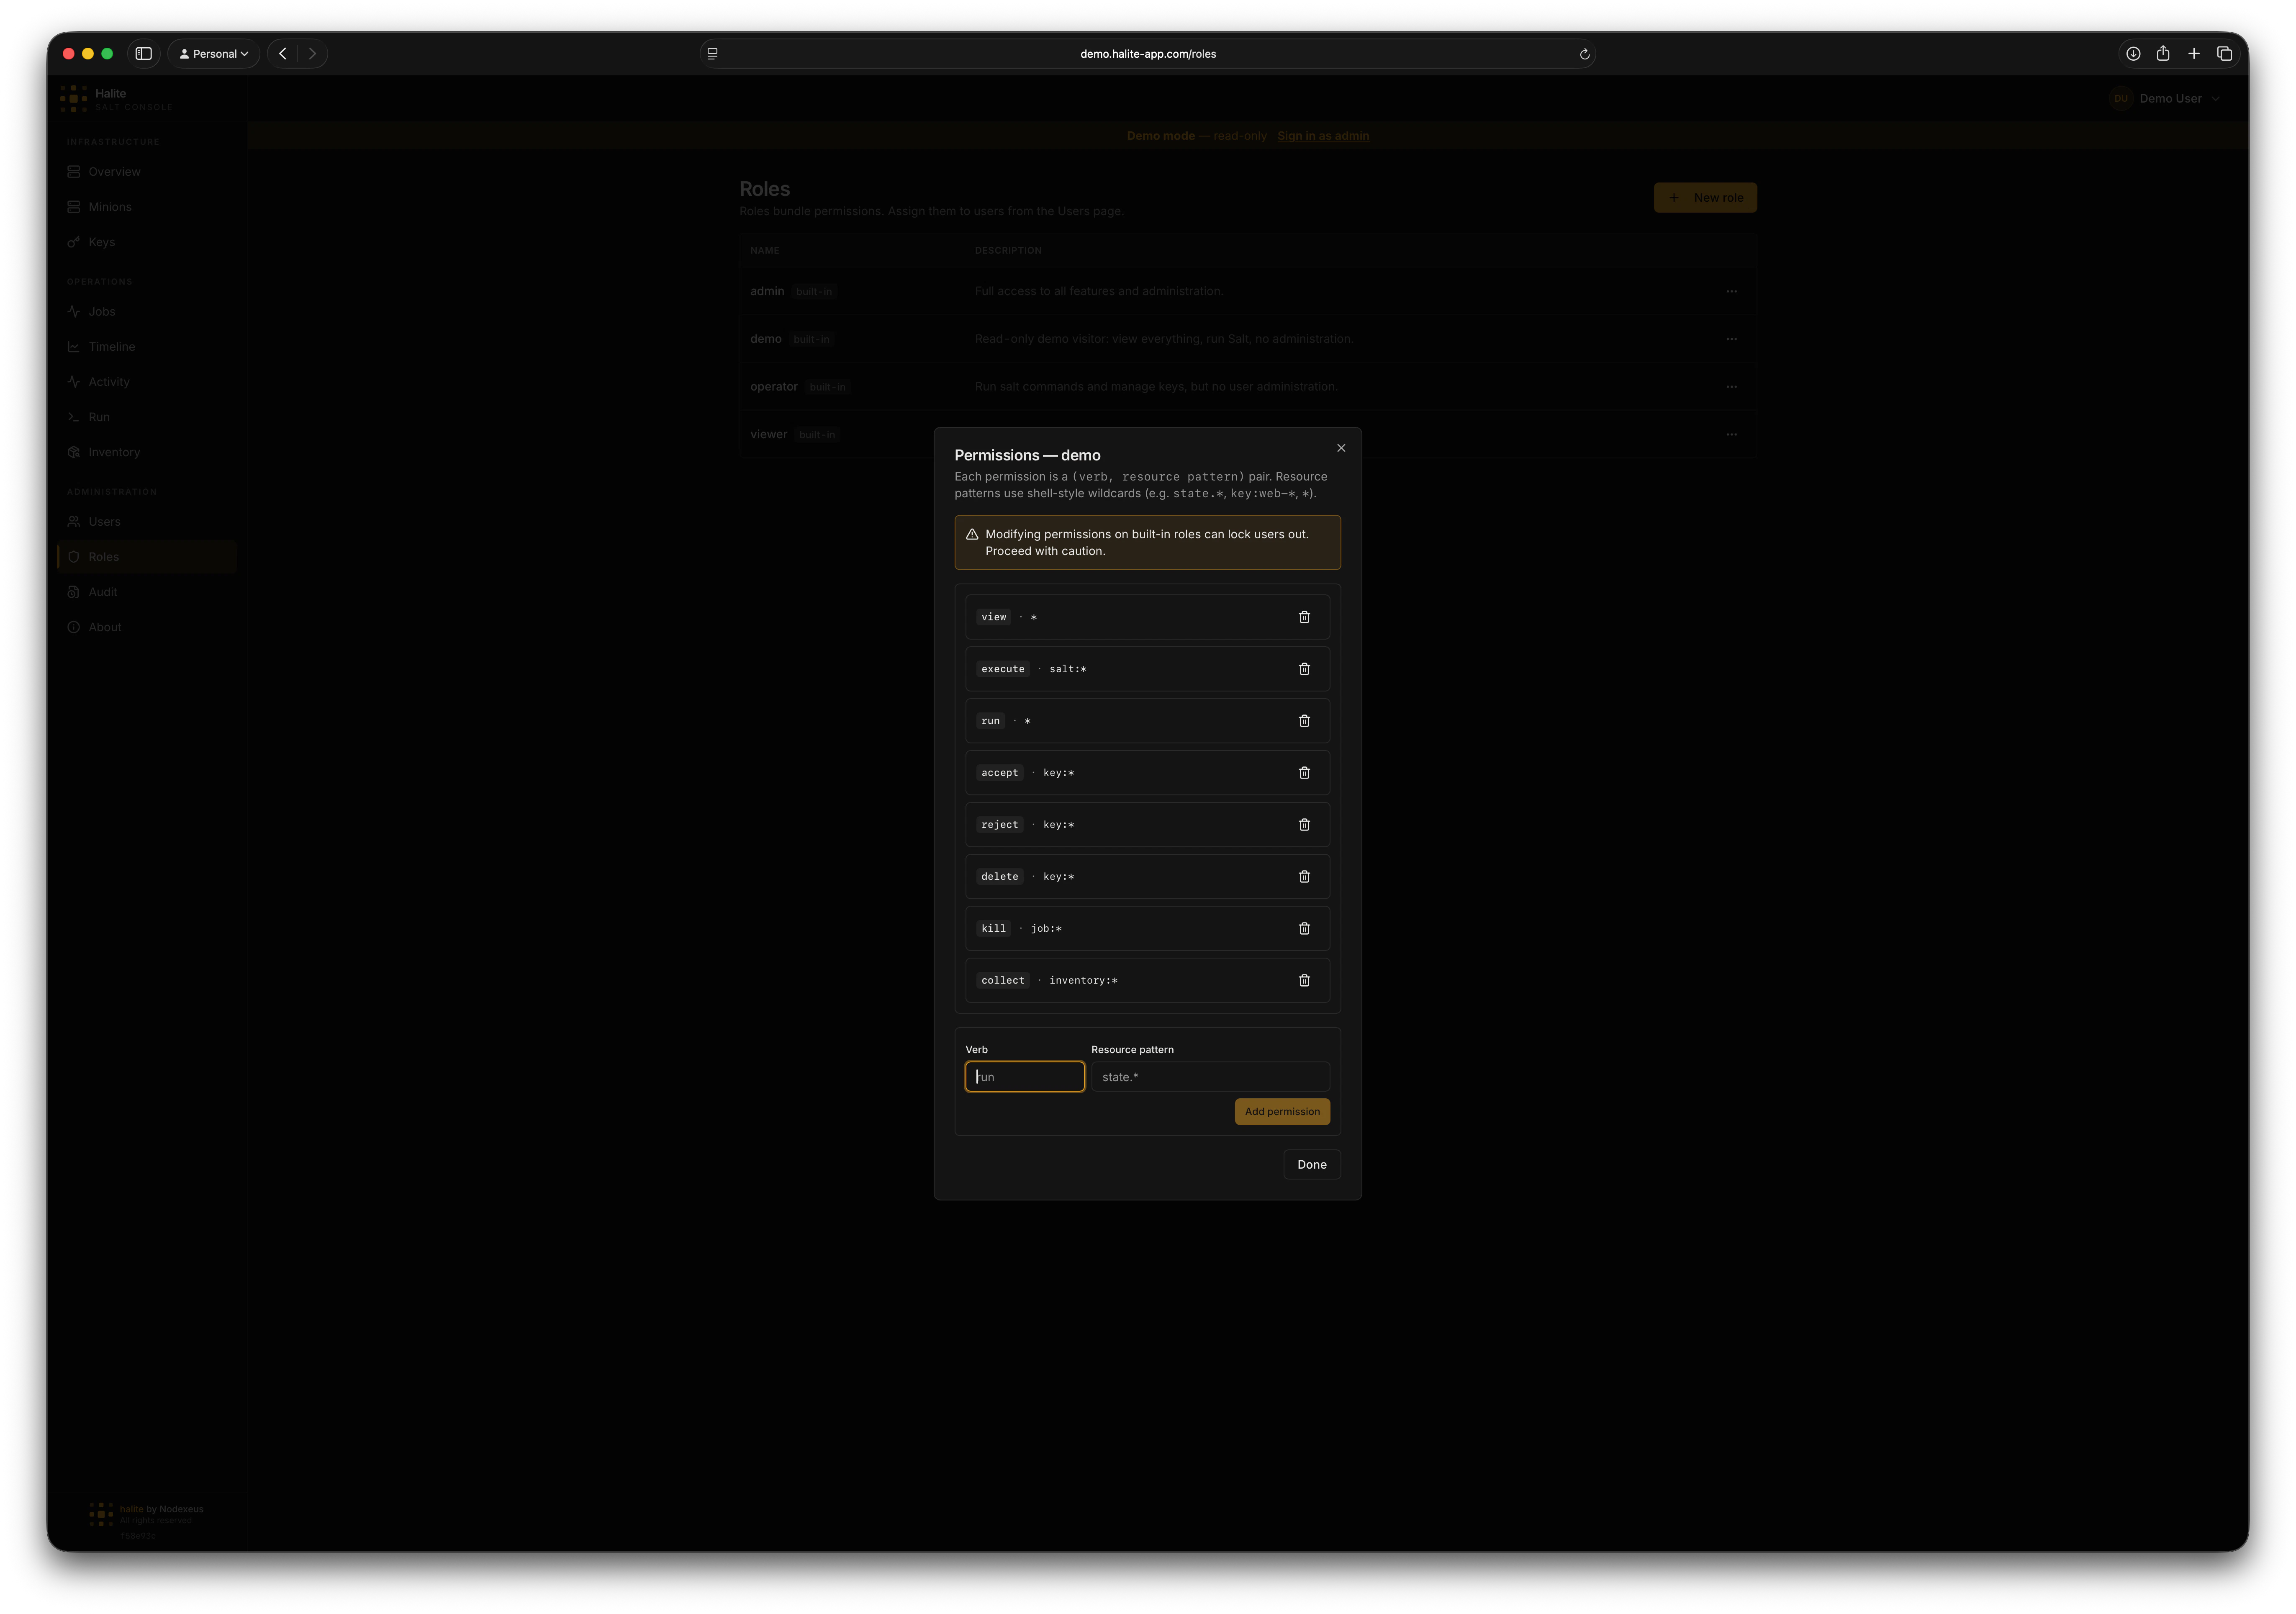Delete the accept key:* permission
The height and width of the screenshot is (1614, 2296).
coord(1304,773)
